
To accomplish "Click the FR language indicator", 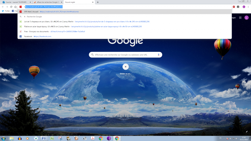I will point(220,138).
